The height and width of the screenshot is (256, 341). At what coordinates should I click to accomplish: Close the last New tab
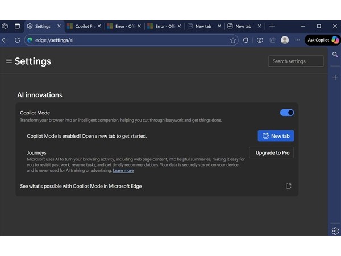[x=259, y=26]
